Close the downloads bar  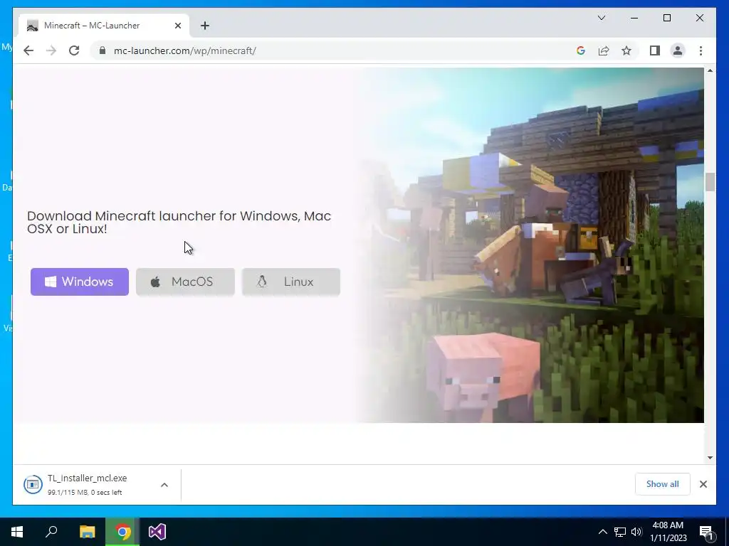703,484
